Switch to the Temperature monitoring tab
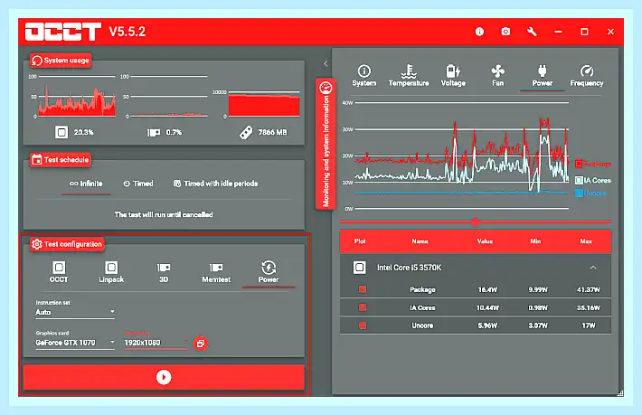Image resolution: width=642 pixels, height=415 pixels. click(x=409, y=76)
